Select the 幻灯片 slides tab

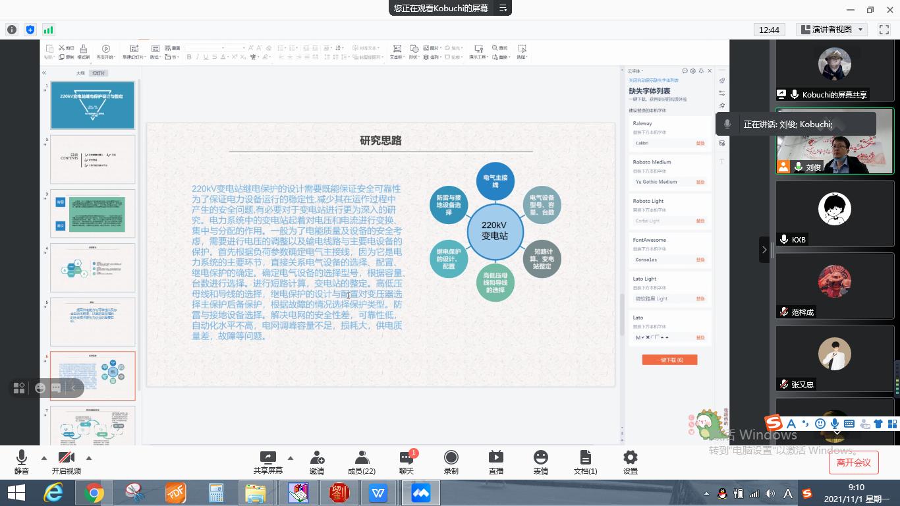99,73
